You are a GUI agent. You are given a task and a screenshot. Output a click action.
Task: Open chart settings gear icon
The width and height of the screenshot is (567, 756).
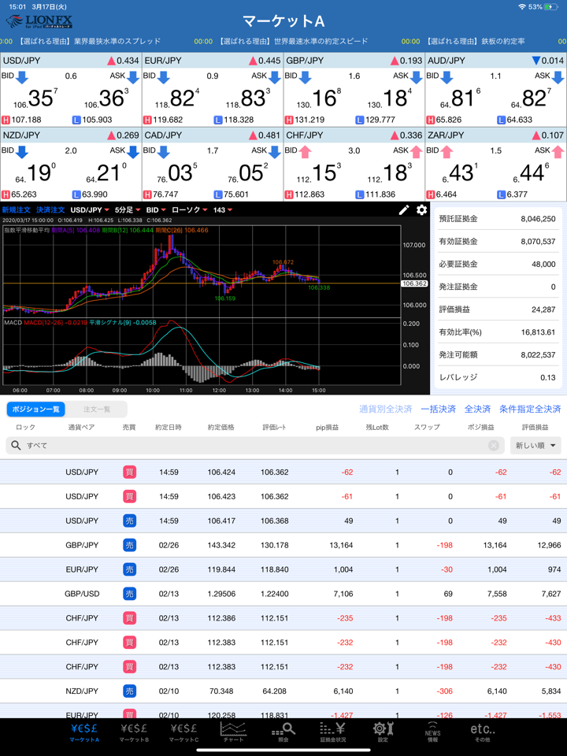422,209
